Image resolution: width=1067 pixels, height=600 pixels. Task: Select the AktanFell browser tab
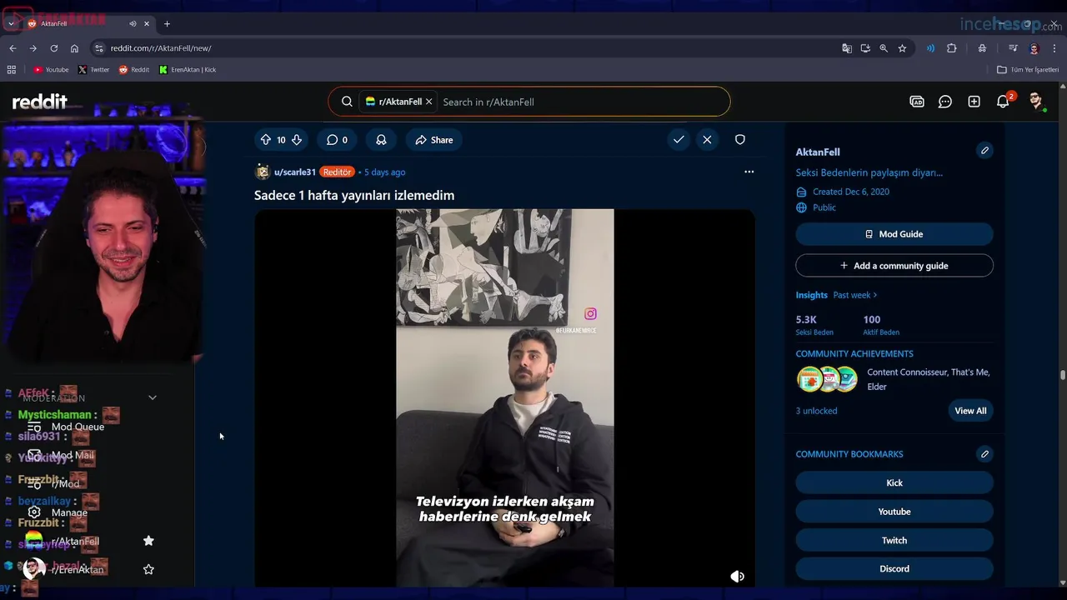pos(88,23)
